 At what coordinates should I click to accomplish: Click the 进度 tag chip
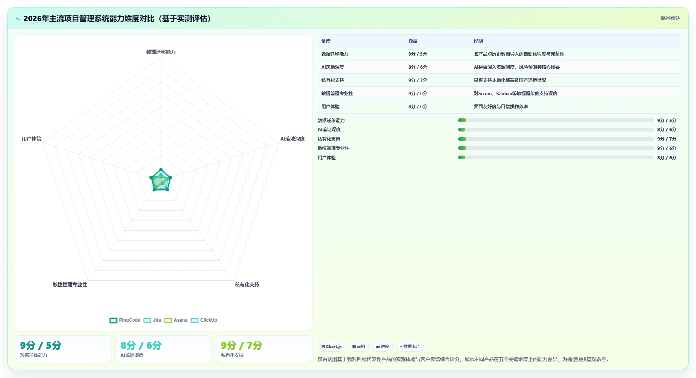382,346
